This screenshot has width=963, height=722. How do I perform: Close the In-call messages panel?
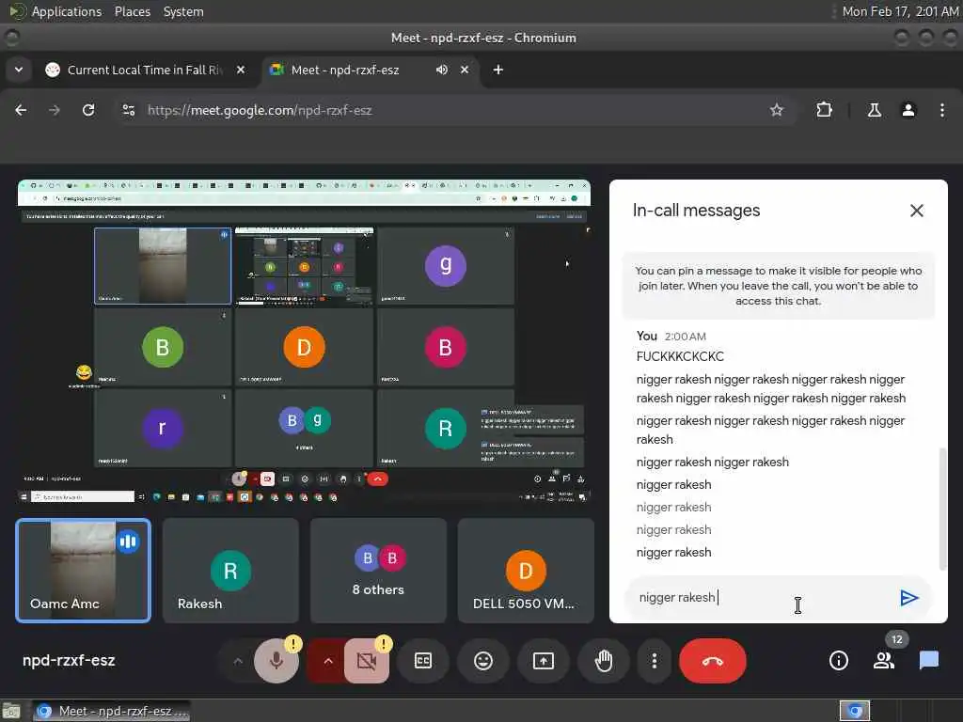click(x=916, y=211)
